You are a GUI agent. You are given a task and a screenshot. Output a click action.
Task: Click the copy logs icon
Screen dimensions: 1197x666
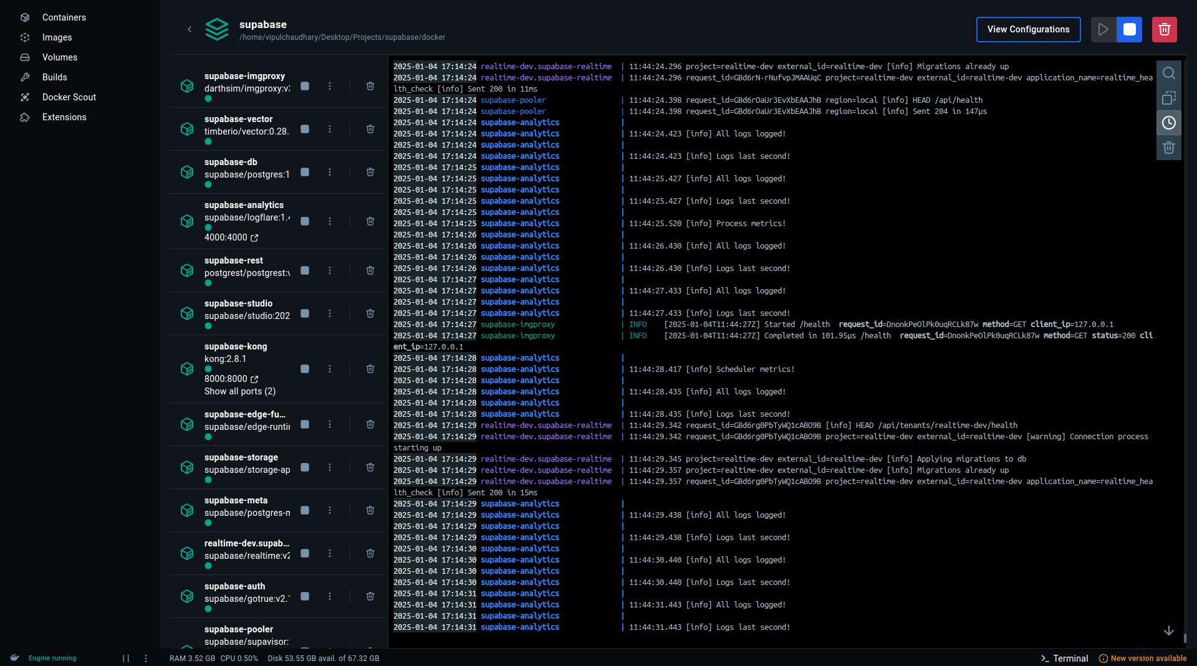(x=1168, y=98)
